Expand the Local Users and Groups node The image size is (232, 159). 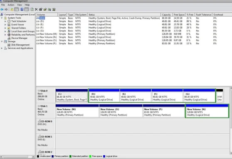coord(5,31)
